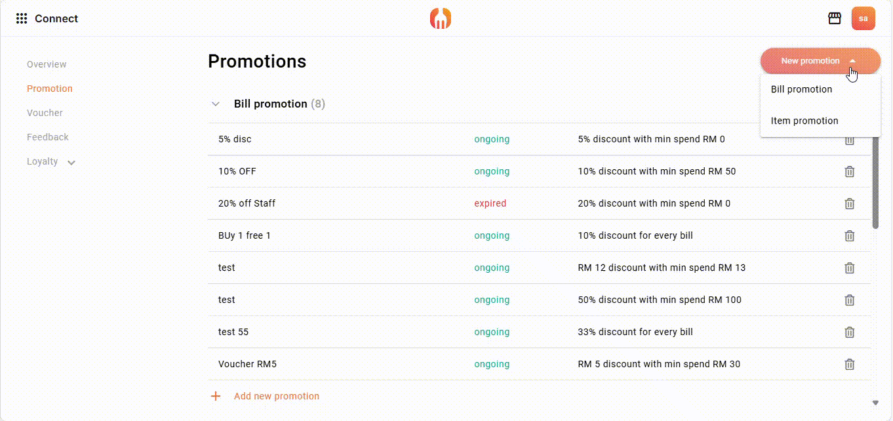Screen dimensions: 893x421
Task: Delete the 10% OFF promotion
Action: (x=850, y=172)
